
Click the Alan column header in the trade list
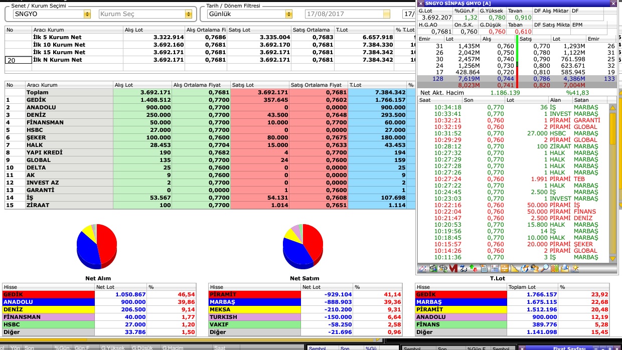pyautogui.click(x=560, y=100)
